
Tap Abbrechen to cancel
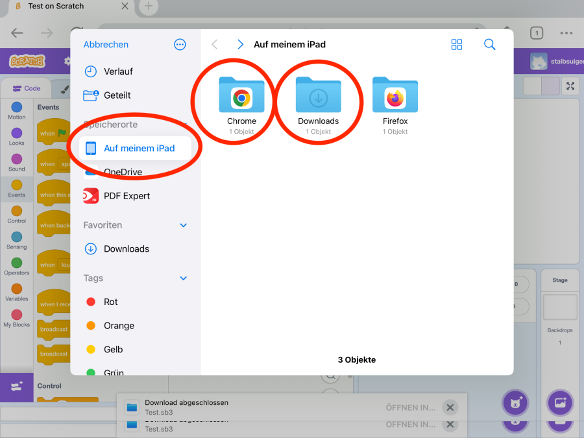pyautogui.click(x=106, y=45)
